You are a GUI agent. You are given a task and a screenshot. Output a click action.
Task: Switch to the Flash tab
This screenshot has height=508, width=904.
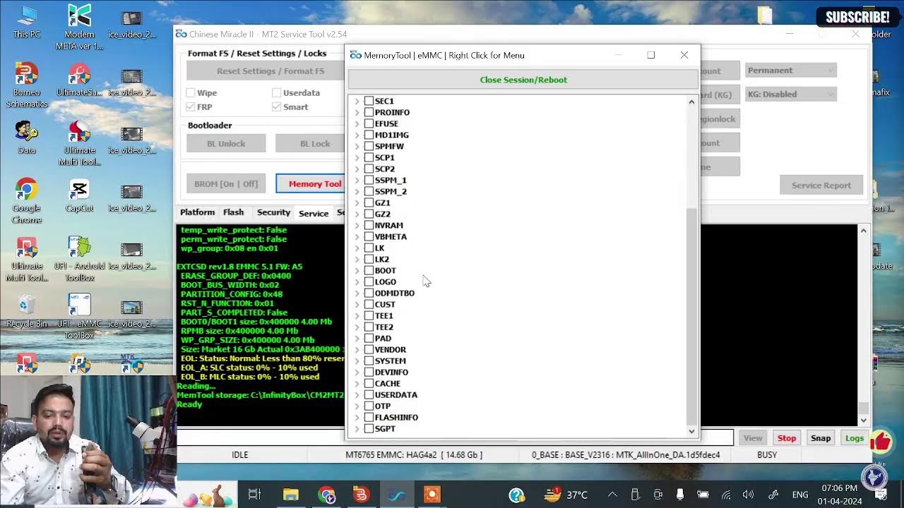tap(233, 212)
